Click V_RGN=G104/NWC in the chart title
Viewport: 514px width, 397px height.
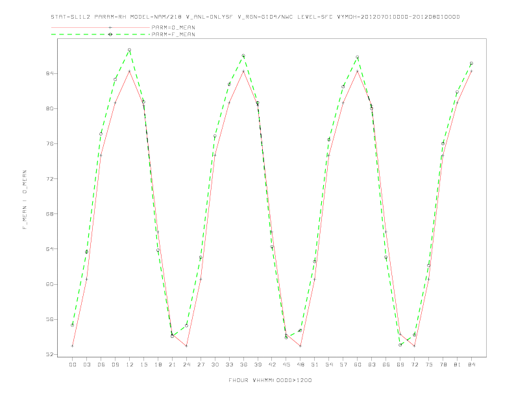(x=265, y=17)
